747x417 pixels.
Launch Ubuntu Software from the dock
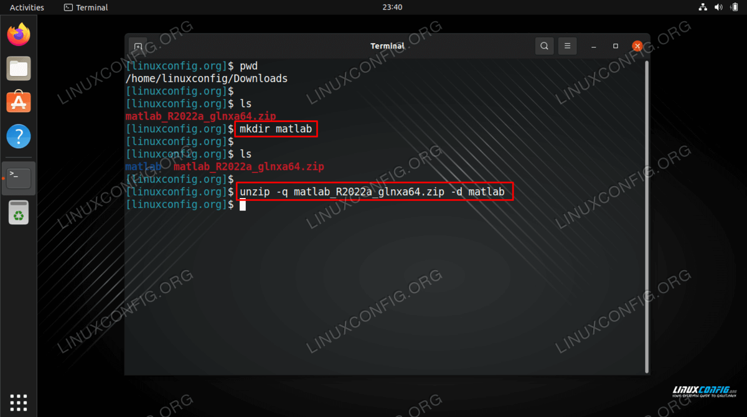(19, 101)
